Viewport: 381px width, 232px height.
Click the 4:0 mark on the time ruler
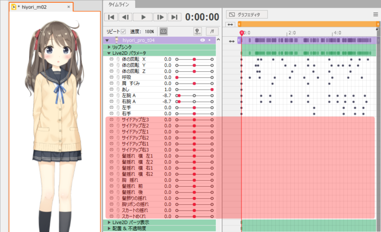[x=337, y=33]
